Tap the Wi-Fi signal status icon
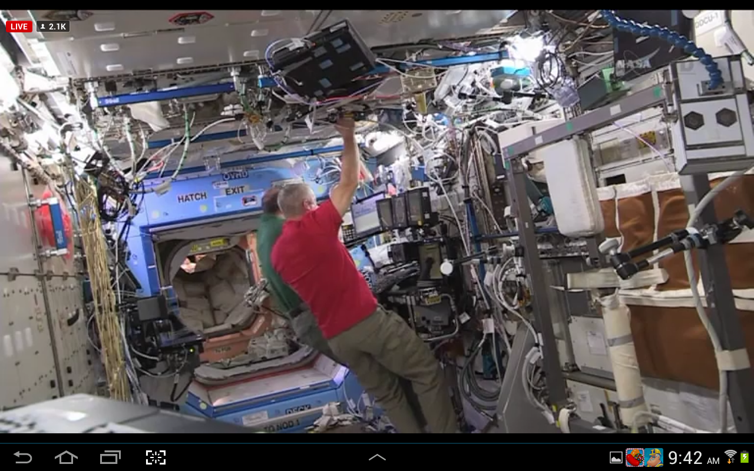The height and width of the screenshot is (471, 754). [x=730, y=456]
